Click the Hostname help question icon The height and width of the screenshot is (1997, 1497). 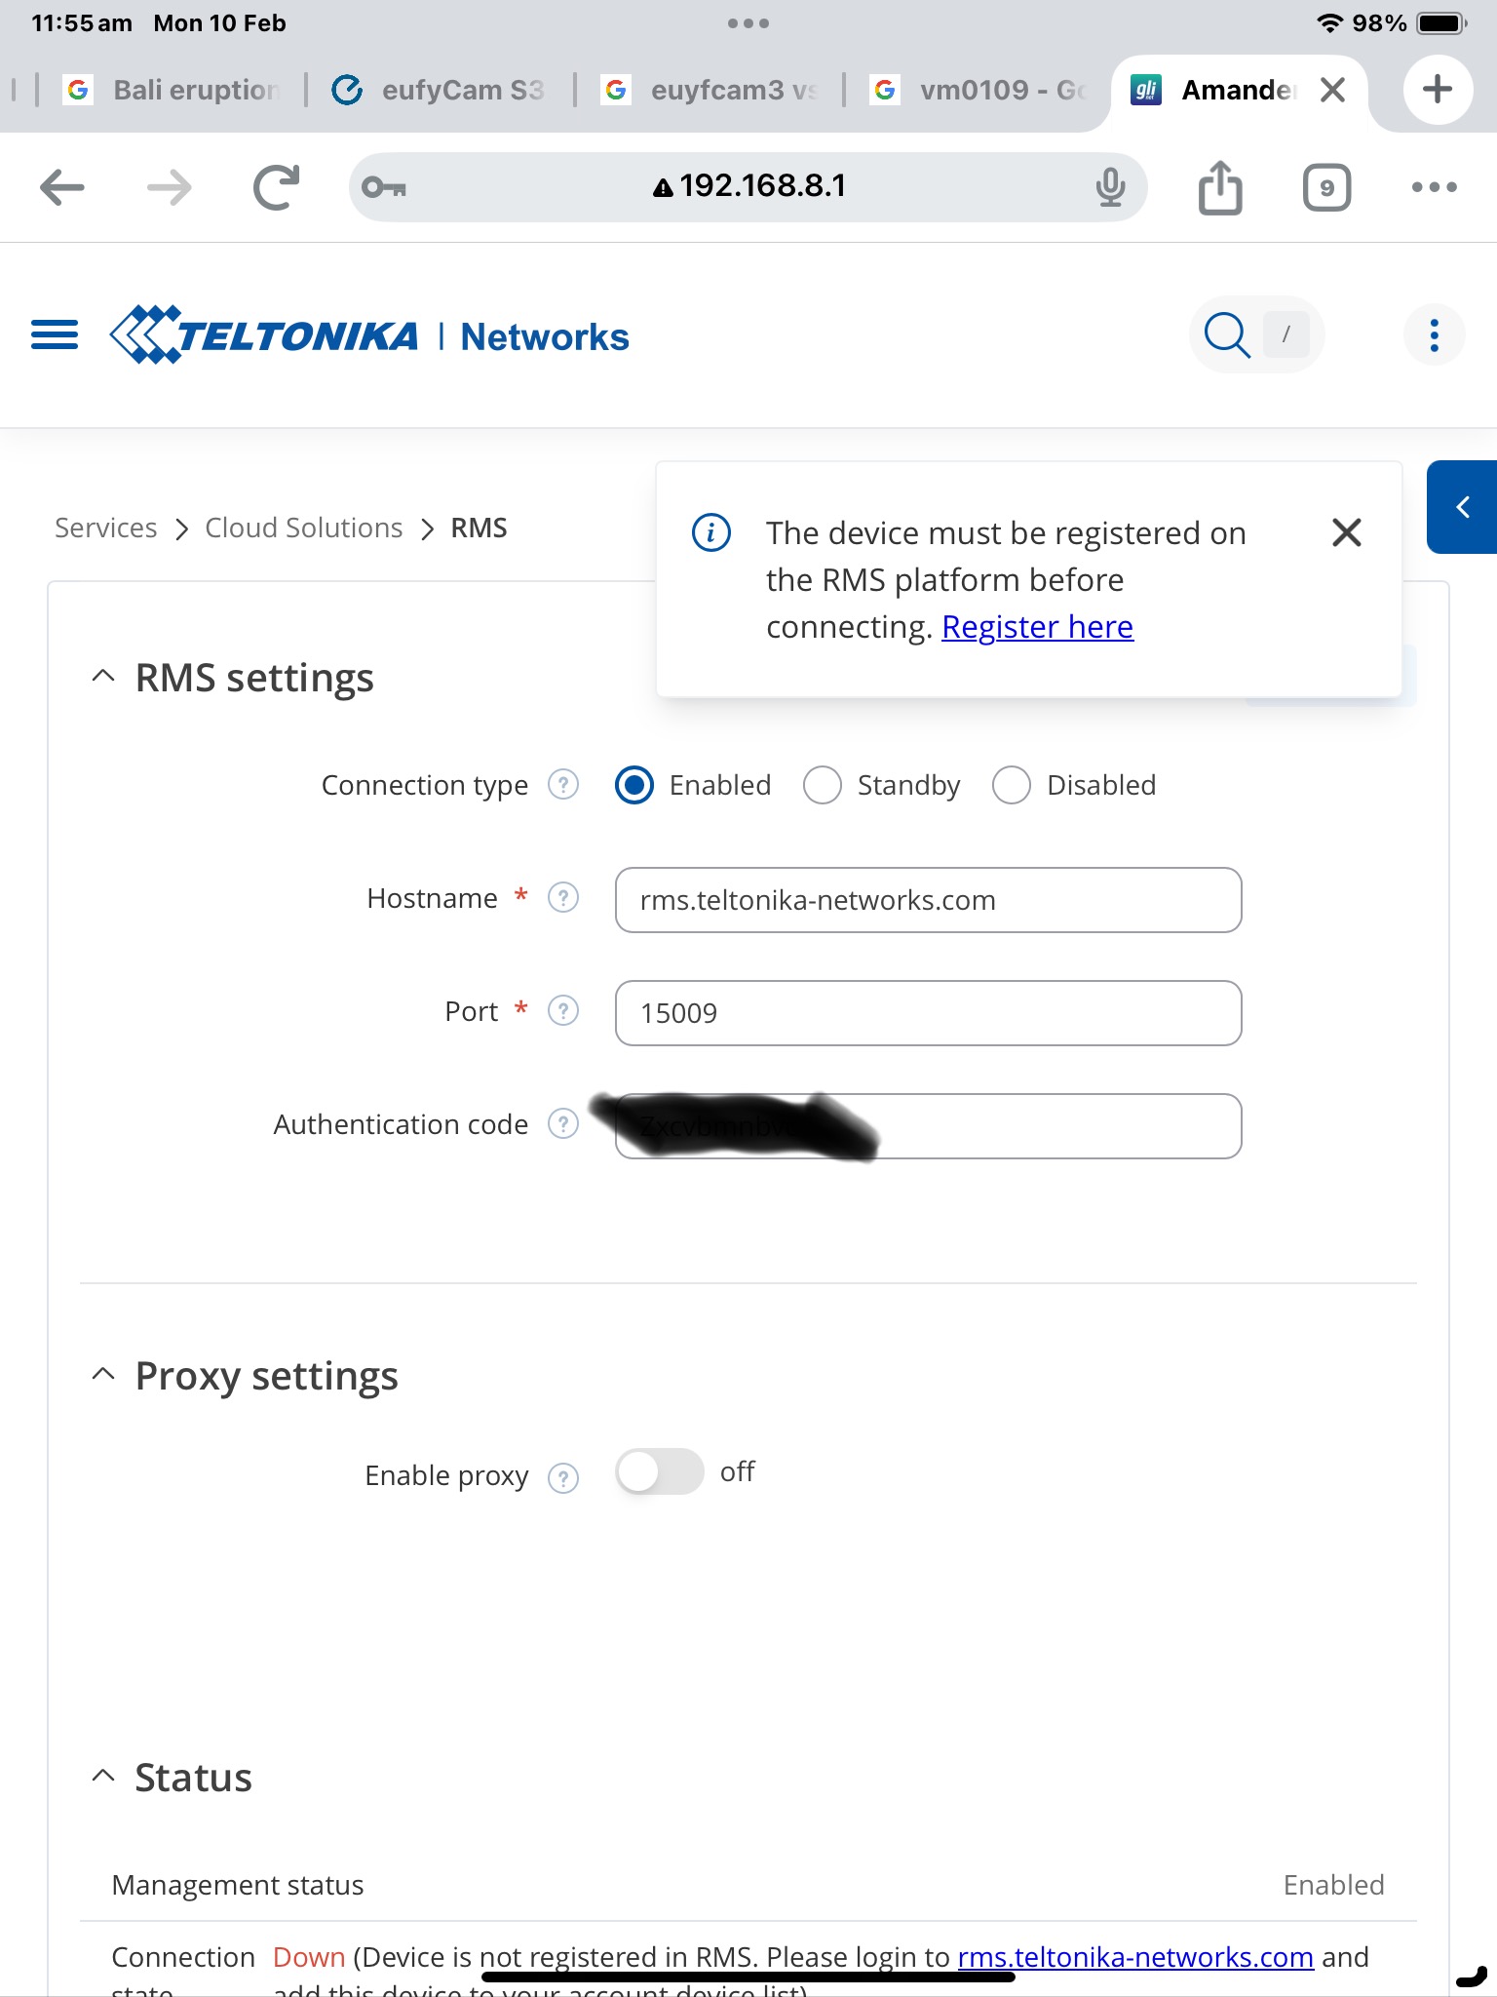point(563,897)
